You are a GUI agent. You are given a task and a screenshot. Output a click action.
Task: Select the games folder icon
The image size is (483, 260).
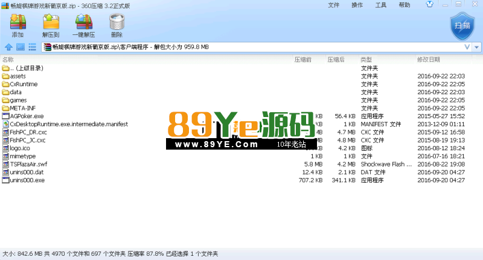coord(5,100)
